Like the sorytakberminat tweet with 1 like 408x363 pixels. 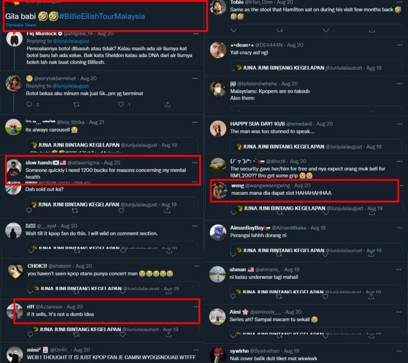(x=121, y=104)
